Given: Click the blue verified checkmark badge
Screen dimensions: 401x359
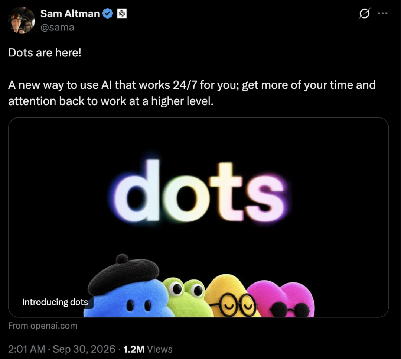Looking at the screenshot, I should [x=108, y=14].
